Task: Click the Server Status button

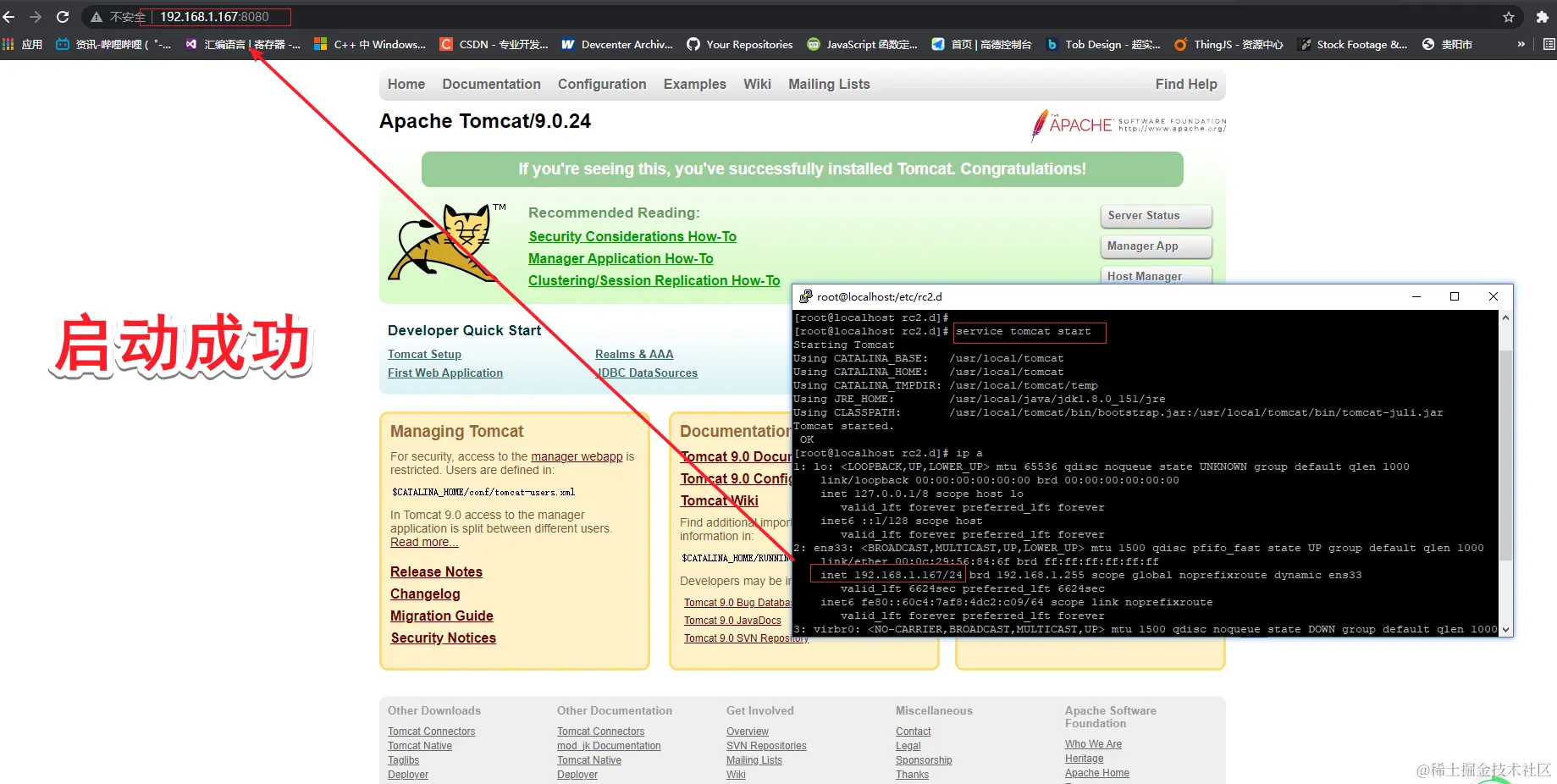Action: pos(1156,216)
